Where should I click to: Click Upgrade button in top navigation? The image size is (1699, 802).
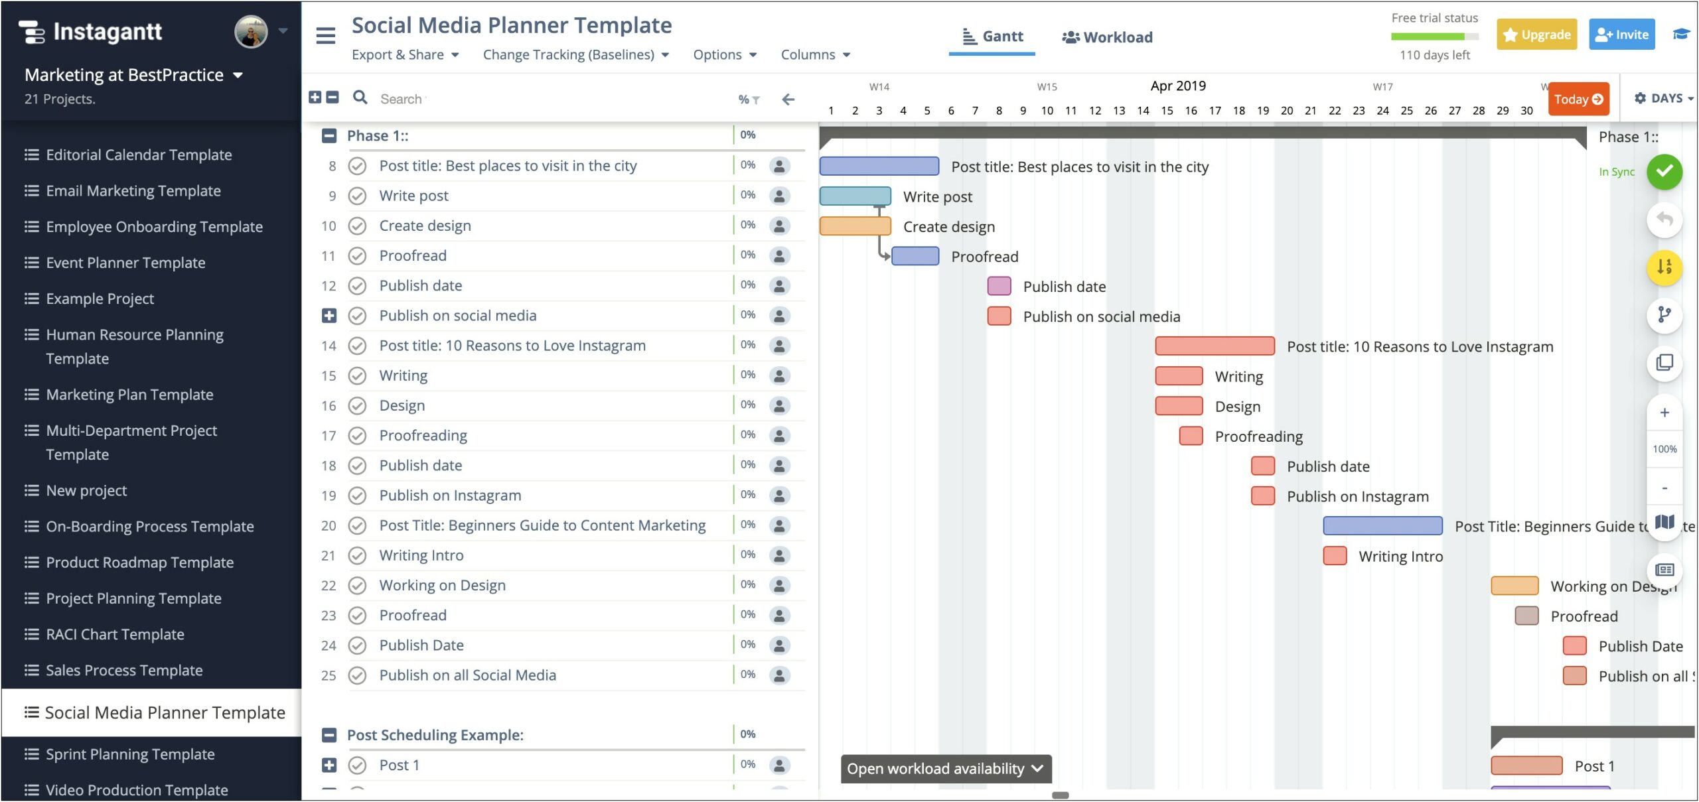pos(1538,36)
